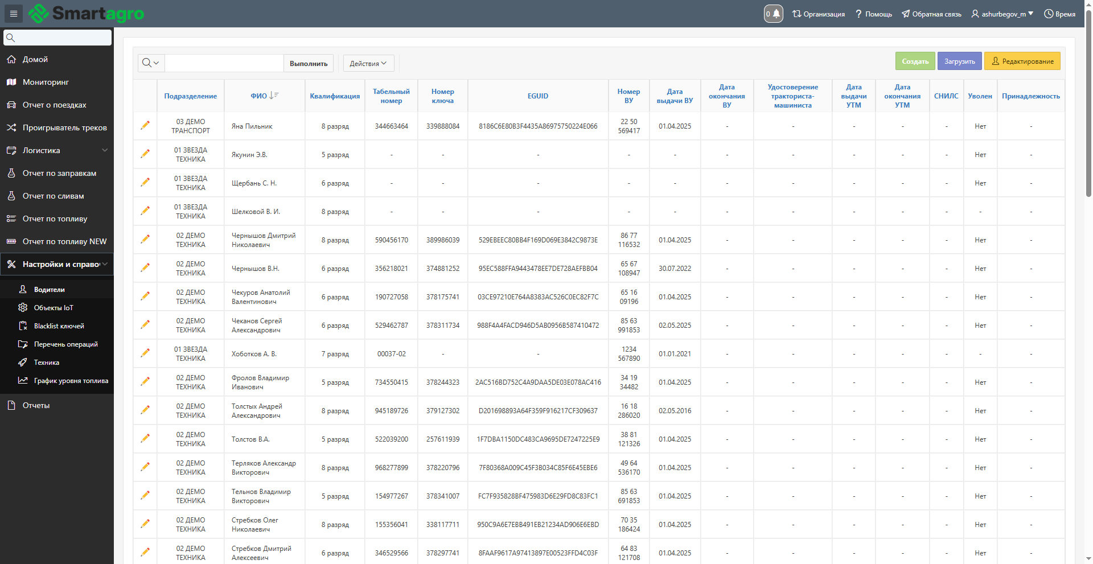Open Проигрыватель треков in sidebar
This screenshot has width=1093, height=564.
click(x=64, y=127)
